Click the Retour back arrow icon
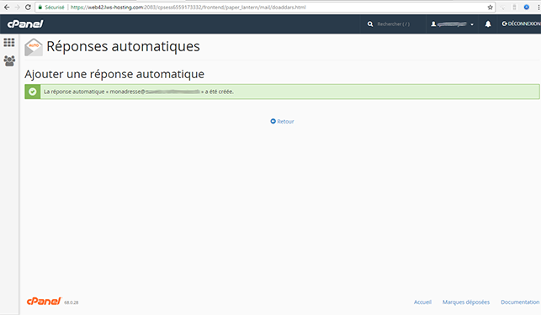The image size is (541, 315). (273, 121)
